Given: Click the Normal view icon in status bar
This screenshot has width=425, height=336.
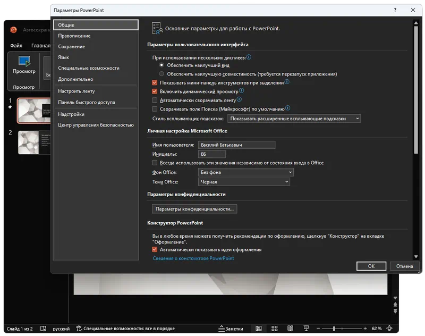Looking at the screenshot, I should [259, 329].
